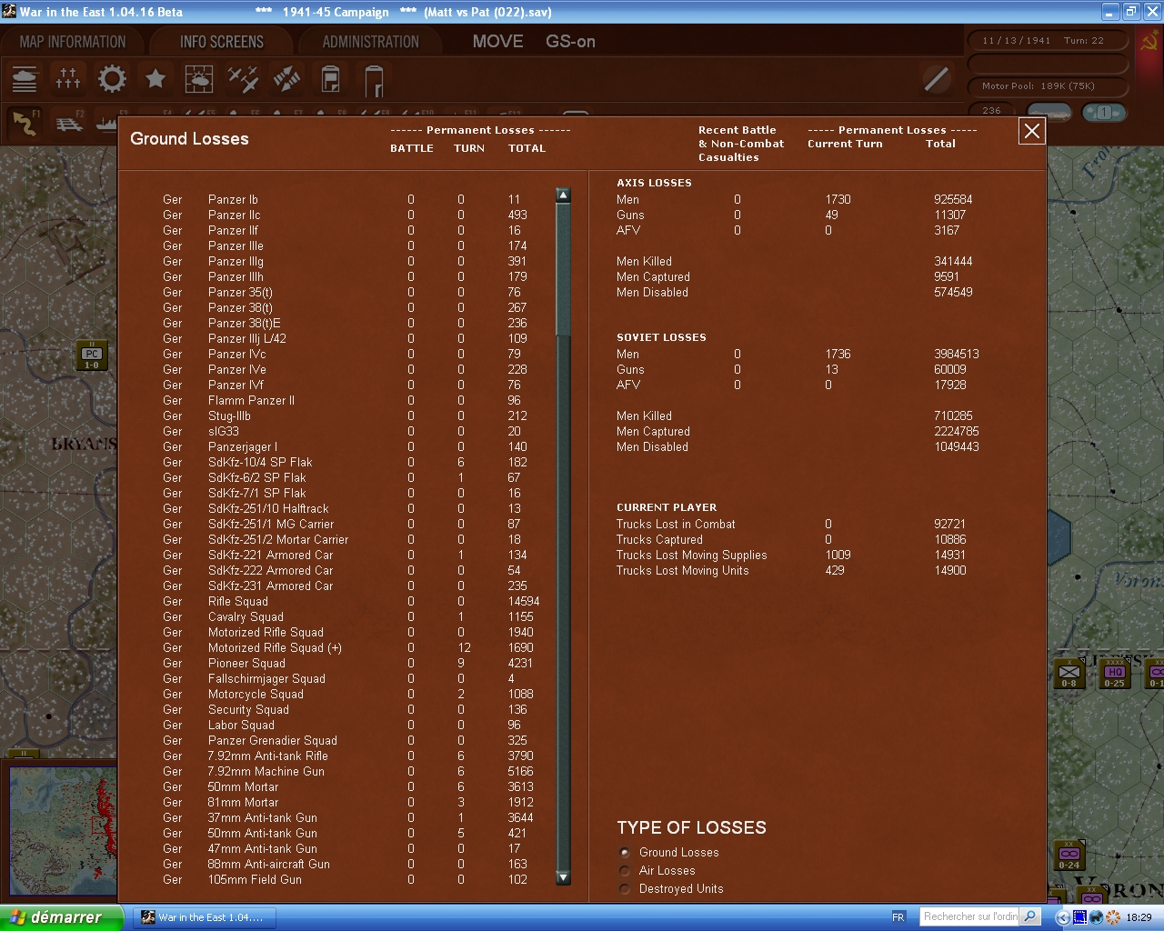Image resolution: width=1164 pixels, height=931 pixels.
Task: Close the Ground Losses window
Action: (x=1032, y=132)
